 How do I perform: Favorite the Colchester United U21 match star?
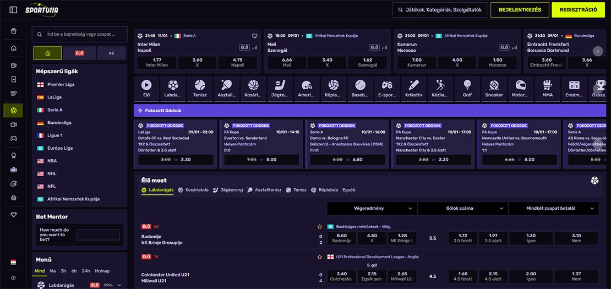click(319, 257)
